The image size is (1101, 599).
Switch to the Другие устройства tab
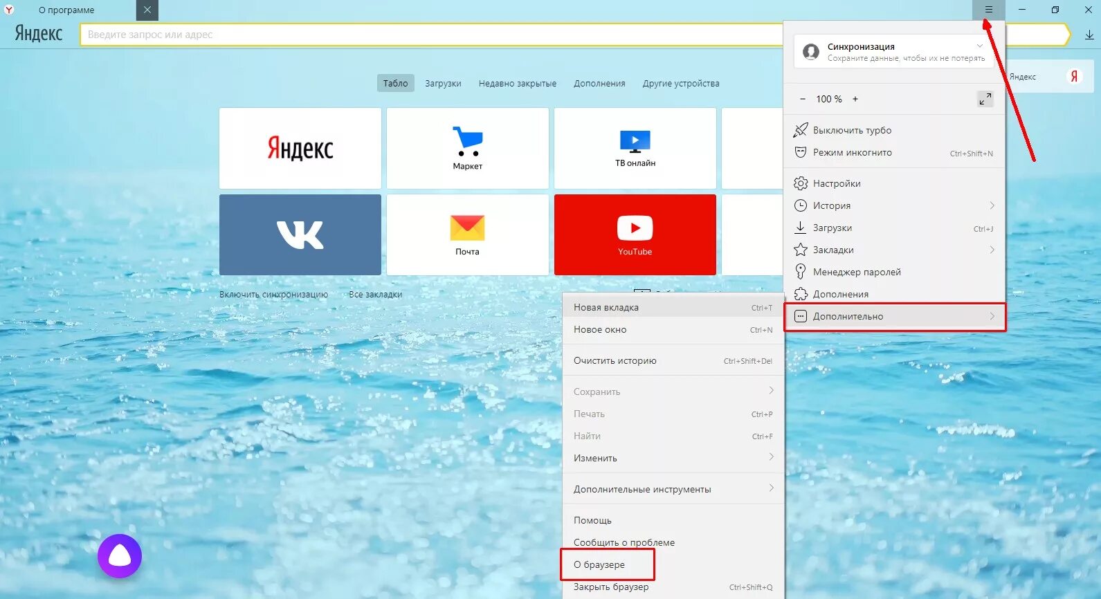pyautogui.click(x=681, y=83)
